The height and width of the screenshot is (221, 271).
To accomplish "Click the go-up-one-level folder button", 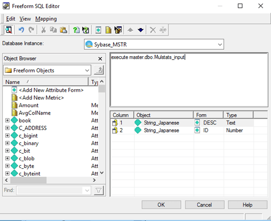I will coord(99,70).
